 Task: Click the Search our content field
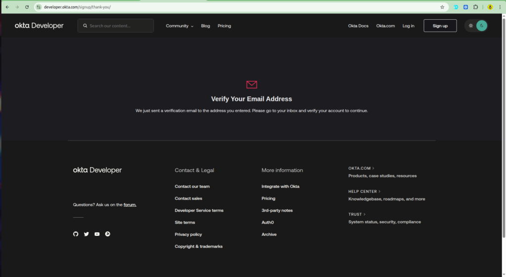click(116, 26)
